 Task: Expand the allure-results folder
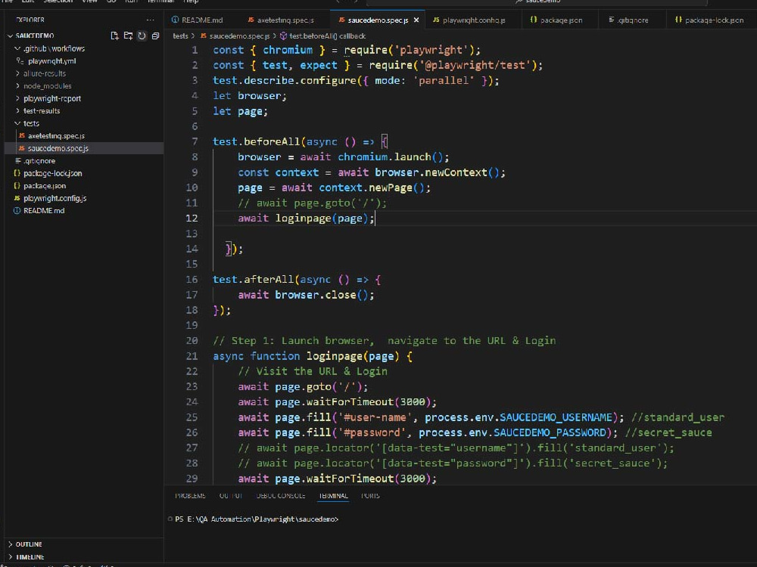(17, 73)
